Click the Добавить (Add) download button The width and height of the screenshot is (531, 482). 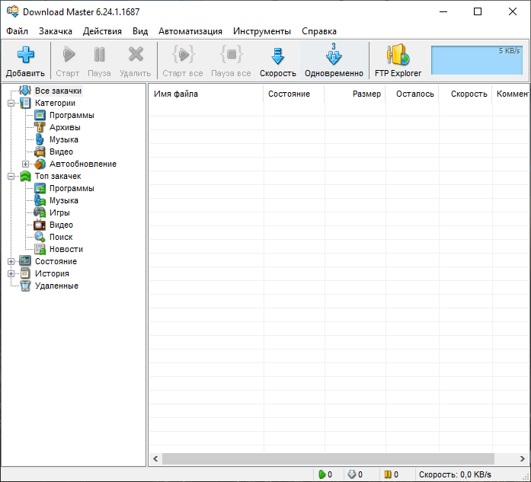point(26,61)
